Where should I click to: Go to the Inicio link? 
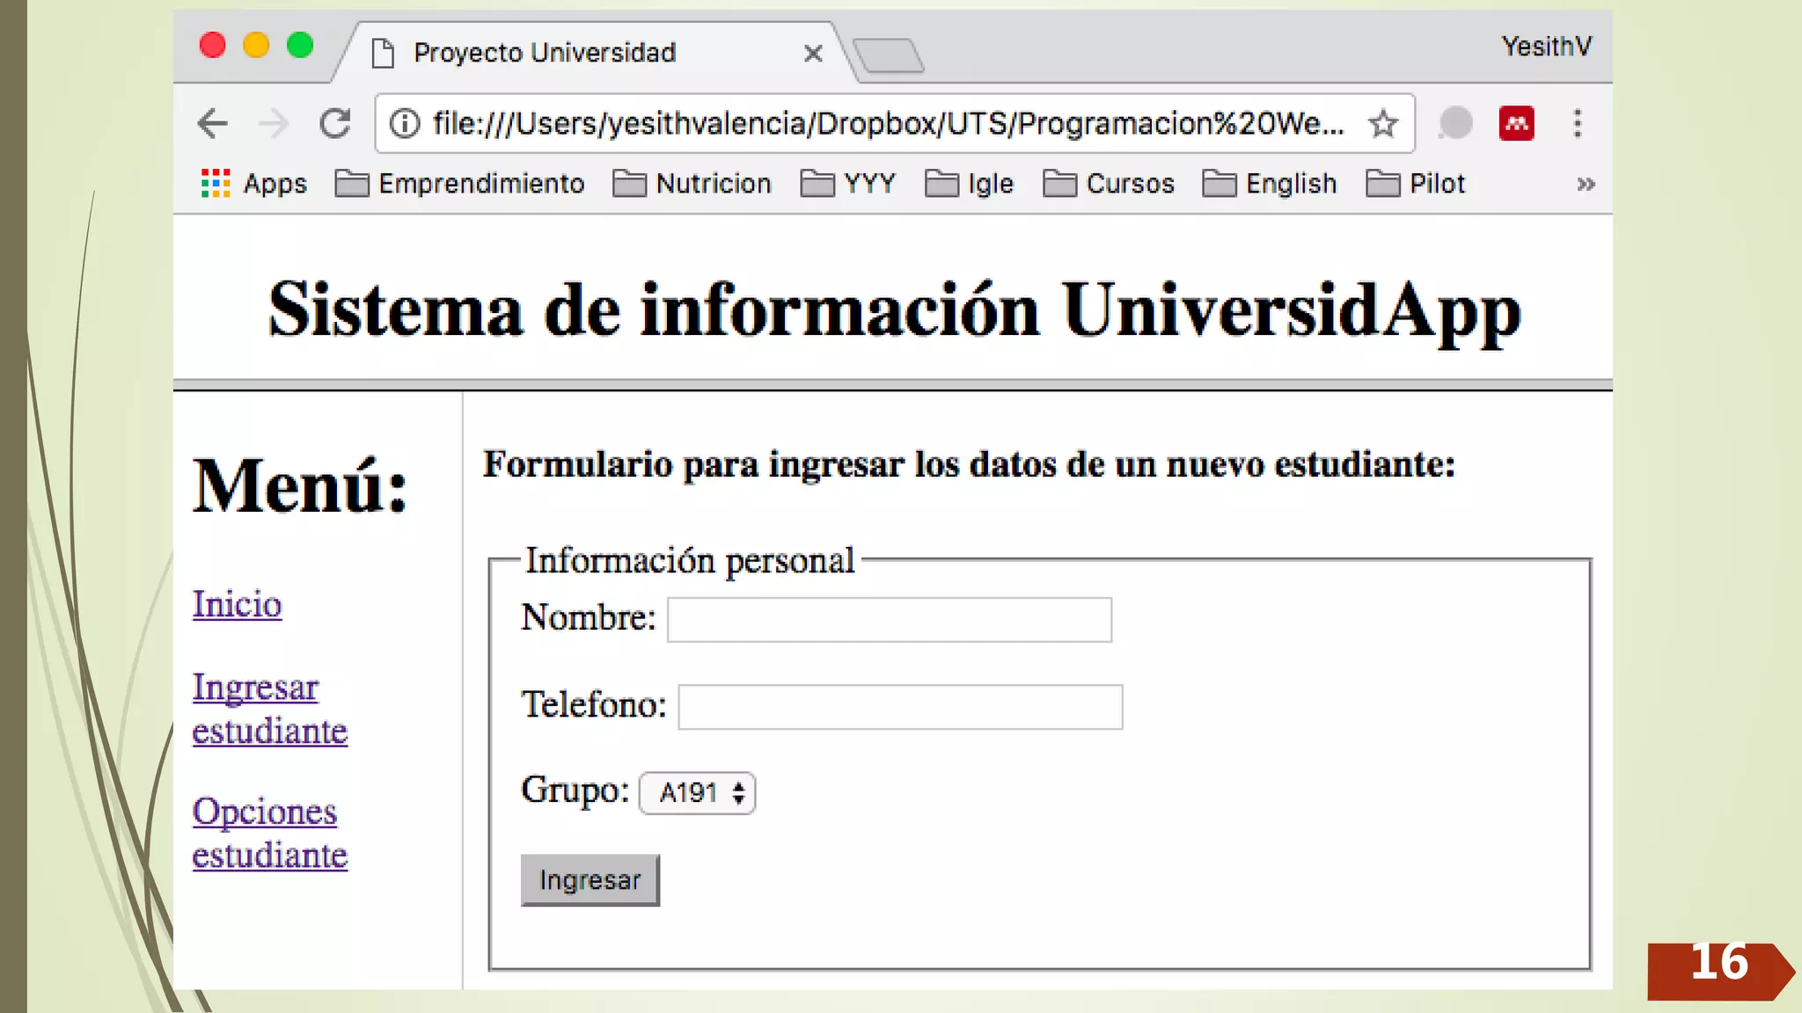tap(237, 605)
